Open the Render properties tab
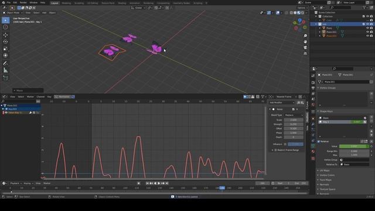 (x=313, y=83)
